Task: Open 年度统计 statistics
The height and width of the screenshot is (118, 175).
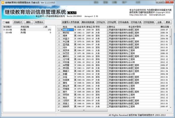Action: coord(39,22)
